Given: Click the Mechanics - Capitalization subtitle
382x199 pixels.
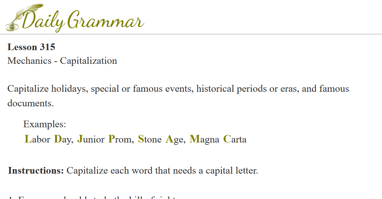Looking at the screenshot, I should pos(62,60).
